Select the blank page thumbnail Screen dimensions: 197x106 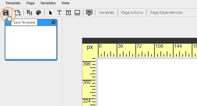[x=31, y=43]
